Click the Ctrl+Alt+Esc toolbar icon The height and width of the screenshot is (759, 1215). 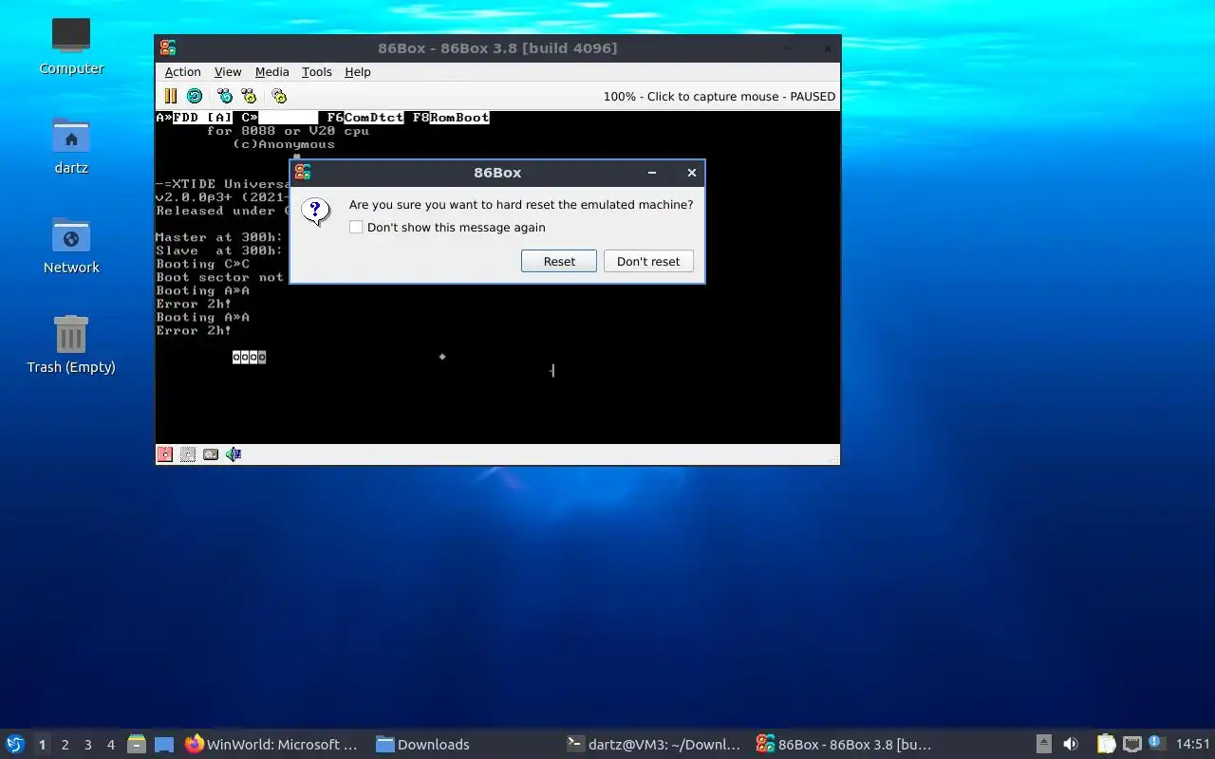tap(249, 96)
